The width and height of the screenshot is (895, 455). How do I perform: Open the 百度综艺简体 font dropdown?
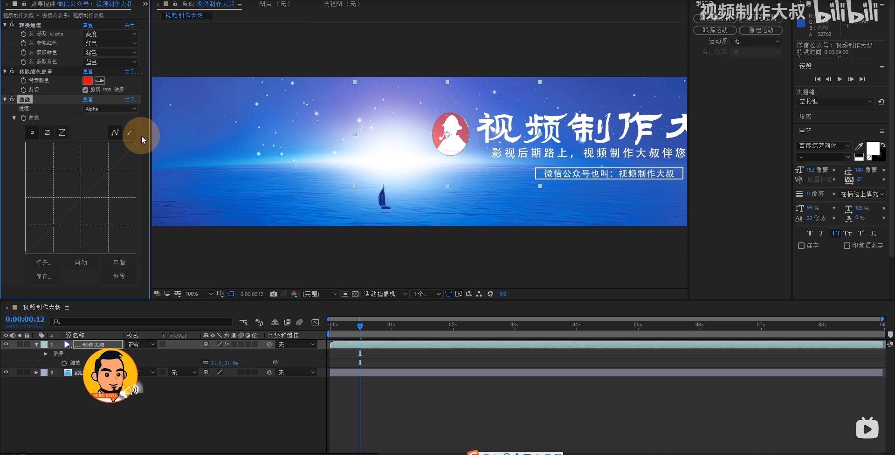tap(824, 146)
